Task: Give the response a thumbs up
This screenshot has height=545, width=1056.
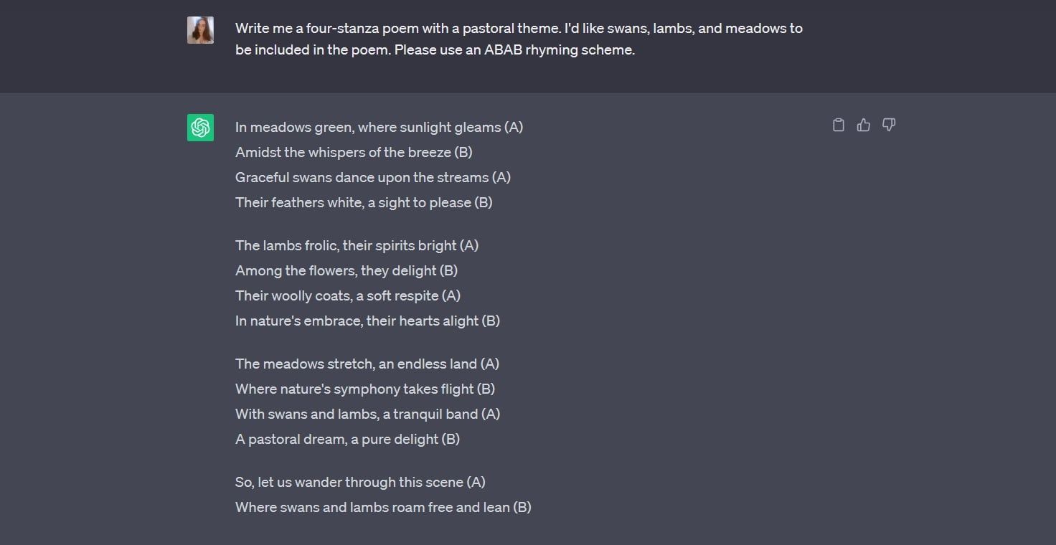Action: [x=863, y=125]
